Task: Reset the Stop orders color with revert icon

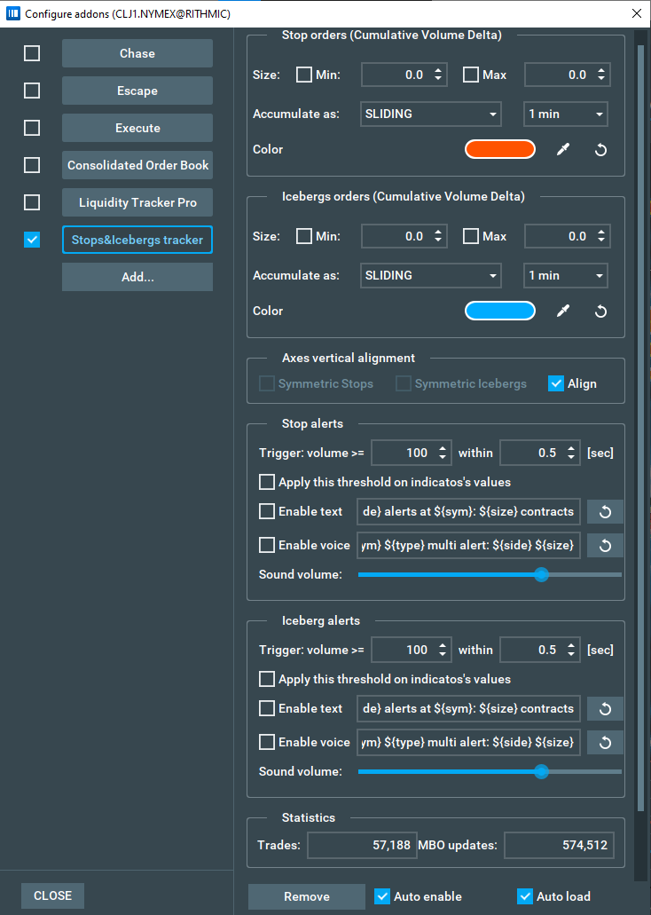Action: (x=600, y=150)
